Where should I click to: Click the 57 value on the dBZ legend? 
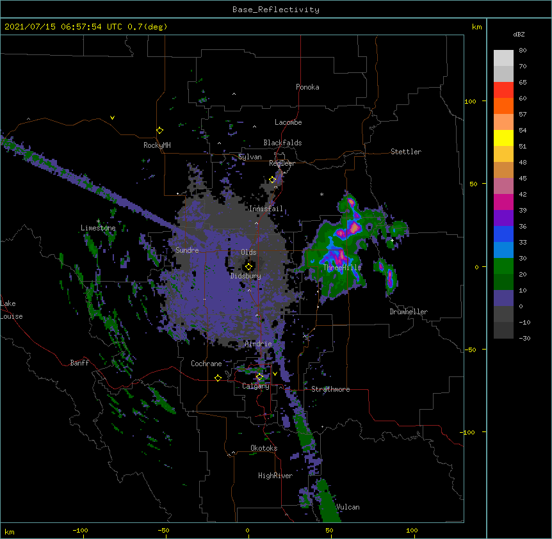pyautogui.click(x=523, y=115)
